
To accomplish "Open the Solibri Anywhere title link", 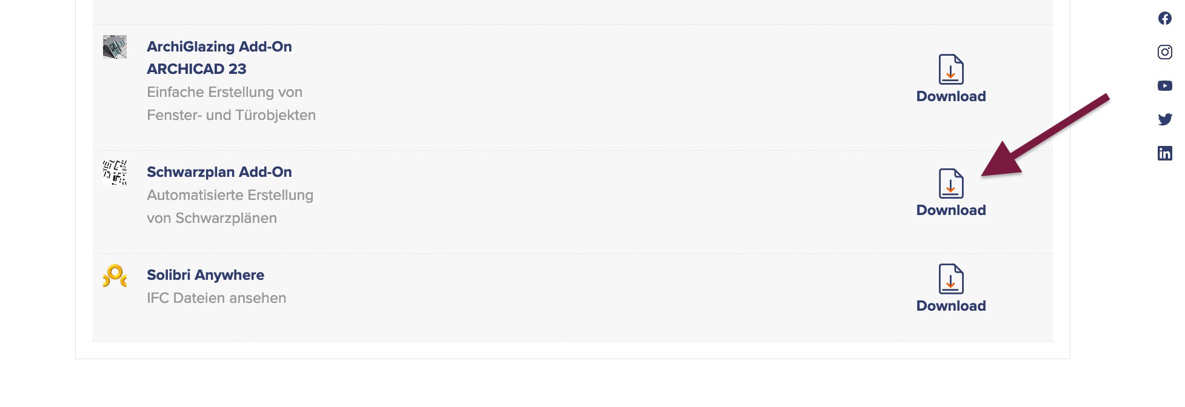I will coord(205,275).
